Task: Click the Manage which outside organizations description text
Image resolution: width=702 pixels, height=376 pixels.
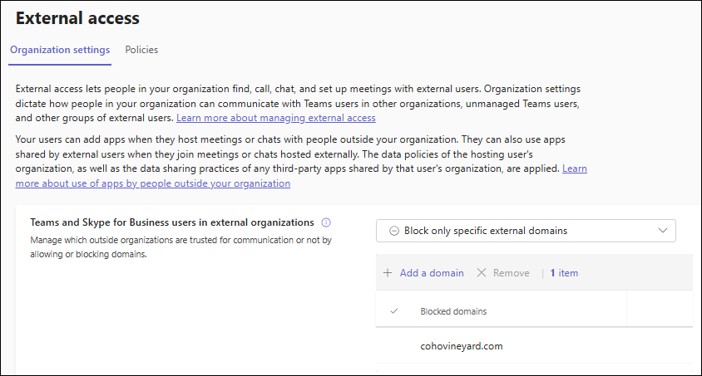Action: click(x=180, y=247)
